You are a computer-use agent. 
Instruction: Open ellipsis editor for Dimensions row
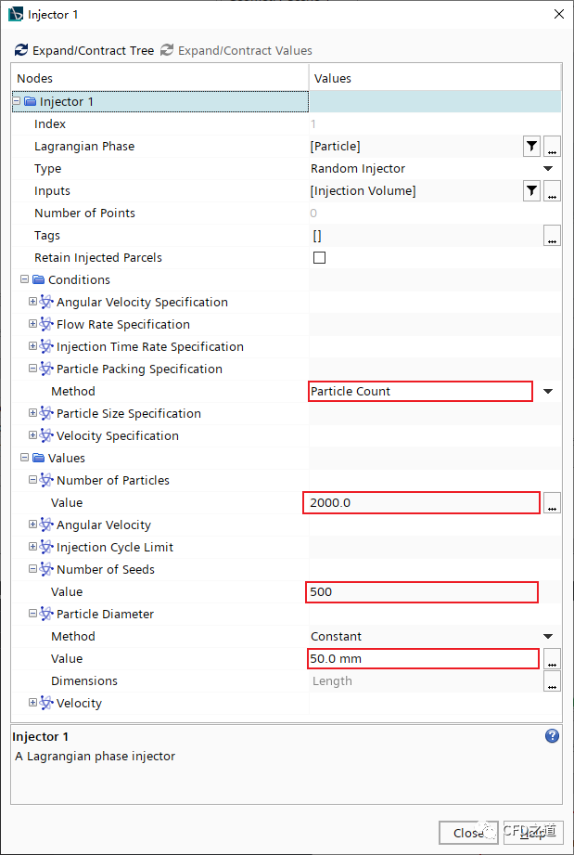[x=553, y=681]
